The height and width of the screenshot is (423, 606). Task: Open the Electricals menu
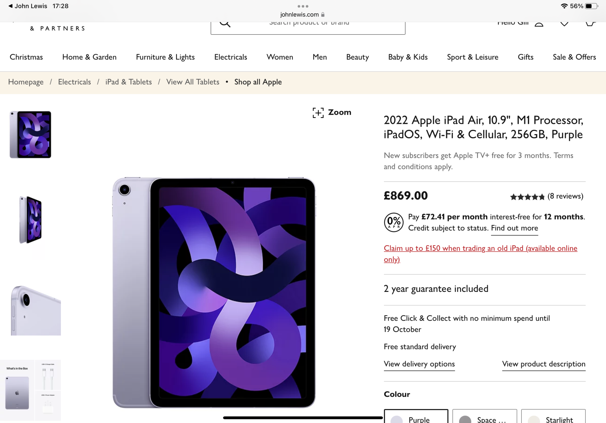231,57
